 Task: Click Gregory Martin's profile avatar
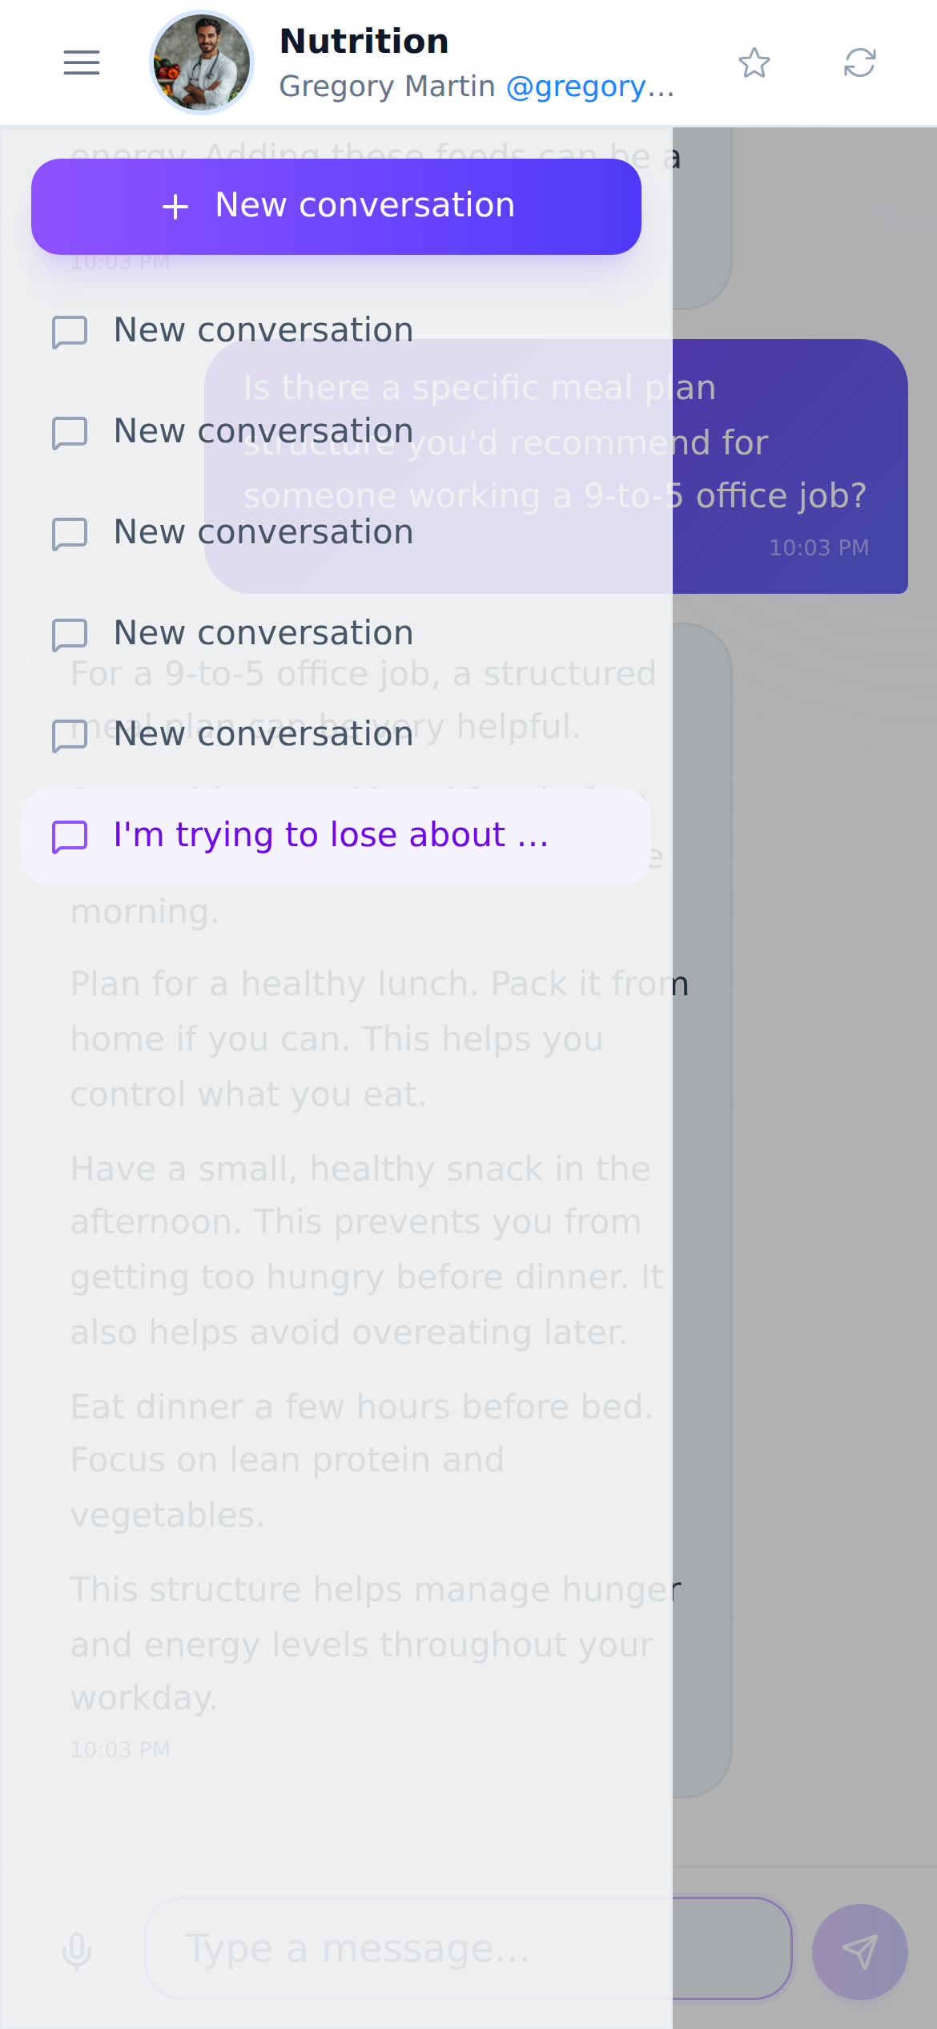point(202,63)
